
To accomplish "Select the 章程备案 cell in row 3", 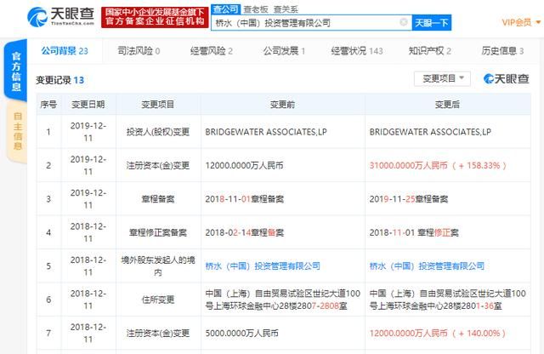I will [158, 199].
